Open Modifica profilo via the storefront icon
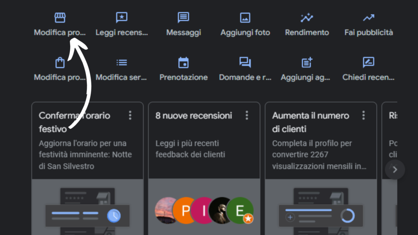 coord(60,17)
